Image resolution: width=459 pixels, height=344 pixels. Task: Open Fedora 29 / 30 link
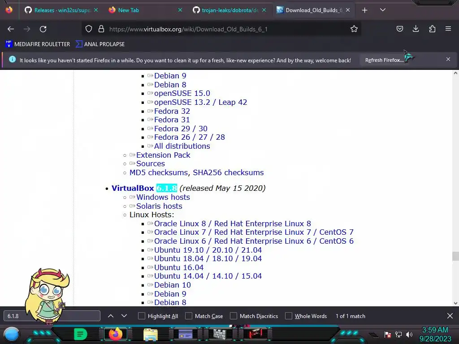(181, 129)
